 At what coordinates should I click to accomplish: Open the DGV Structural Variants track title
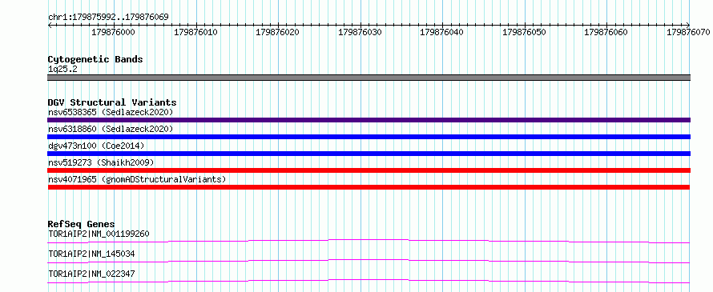(112, 102)
